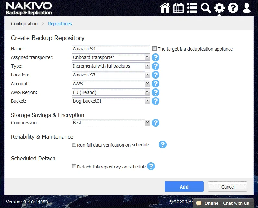Image resolution: width=258 pixels, height=208 pixels.
Task: Open the Settings gear icon
Action: 219,8
